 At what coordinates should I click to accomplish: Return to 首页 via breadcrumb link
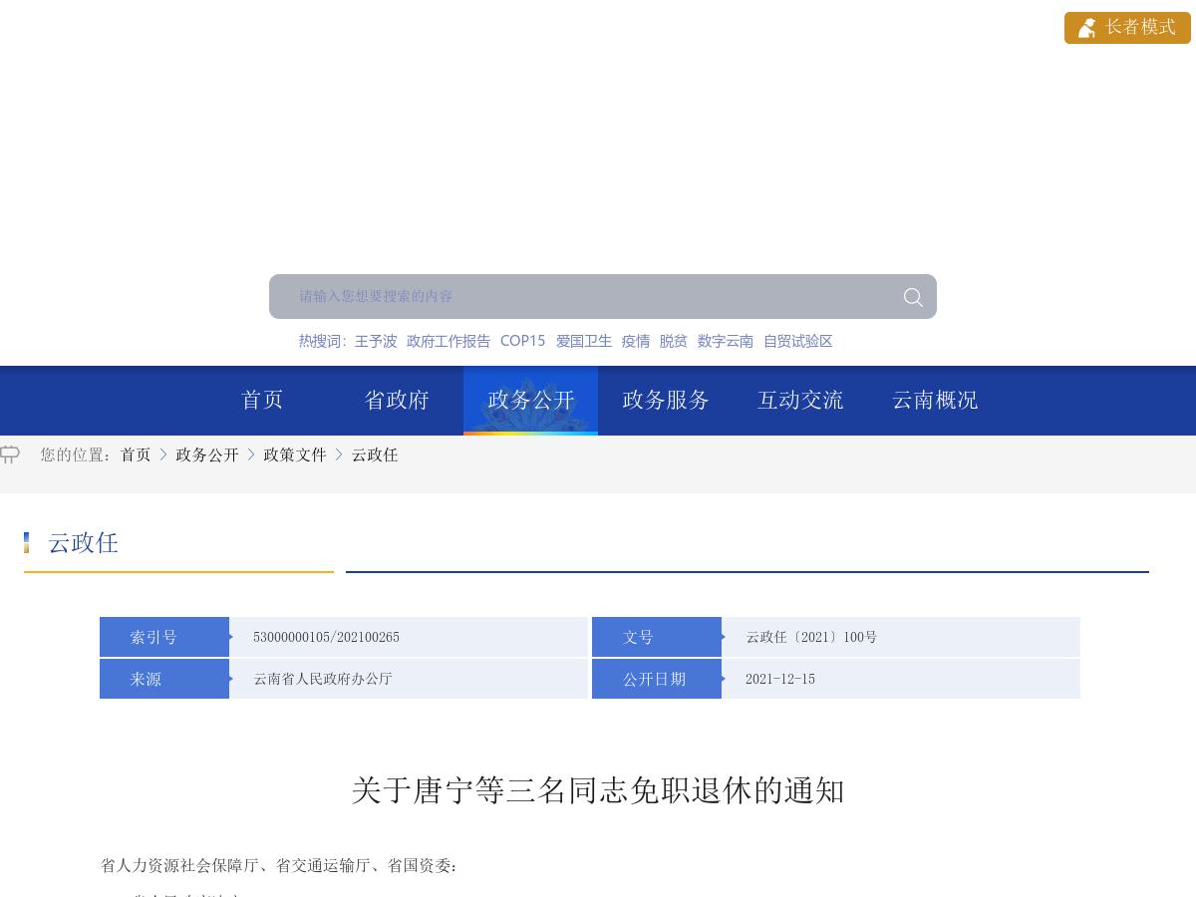pyautogui.click(x=136, y=454)
